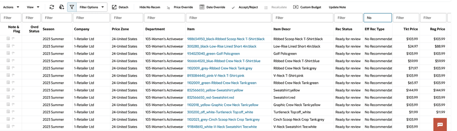Select note checkbox for Ribbed Crew Neck Tank:grey row

(x=8, y=68)
